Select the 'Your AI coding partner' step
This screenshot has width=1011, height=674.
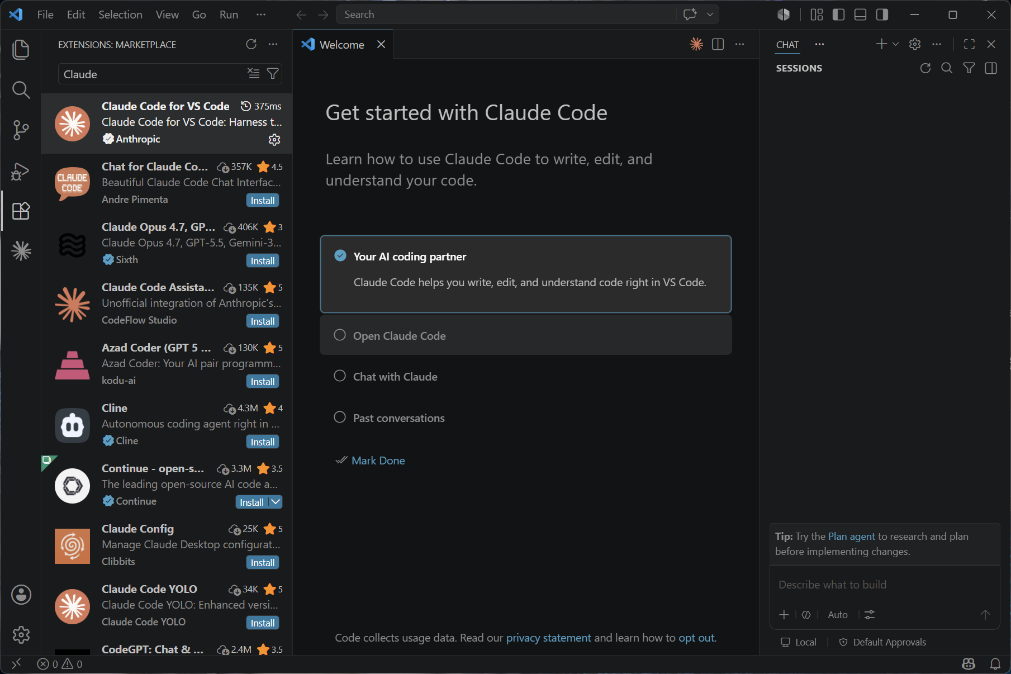[526, 274]
